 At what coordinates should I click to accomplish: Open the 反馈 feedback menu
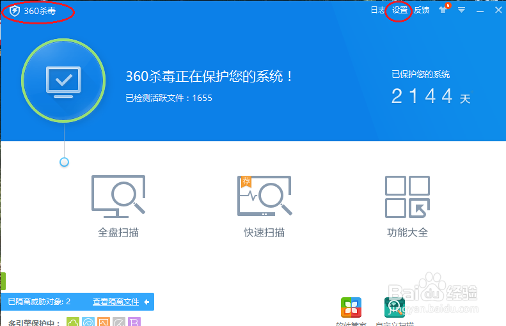pyautogui.click(x=422, y=10)
